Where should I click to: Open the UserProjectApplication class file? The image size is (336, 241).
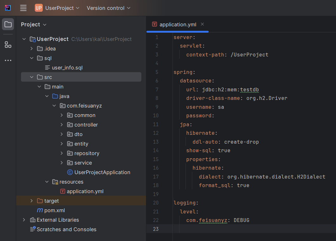pos(102,172)
